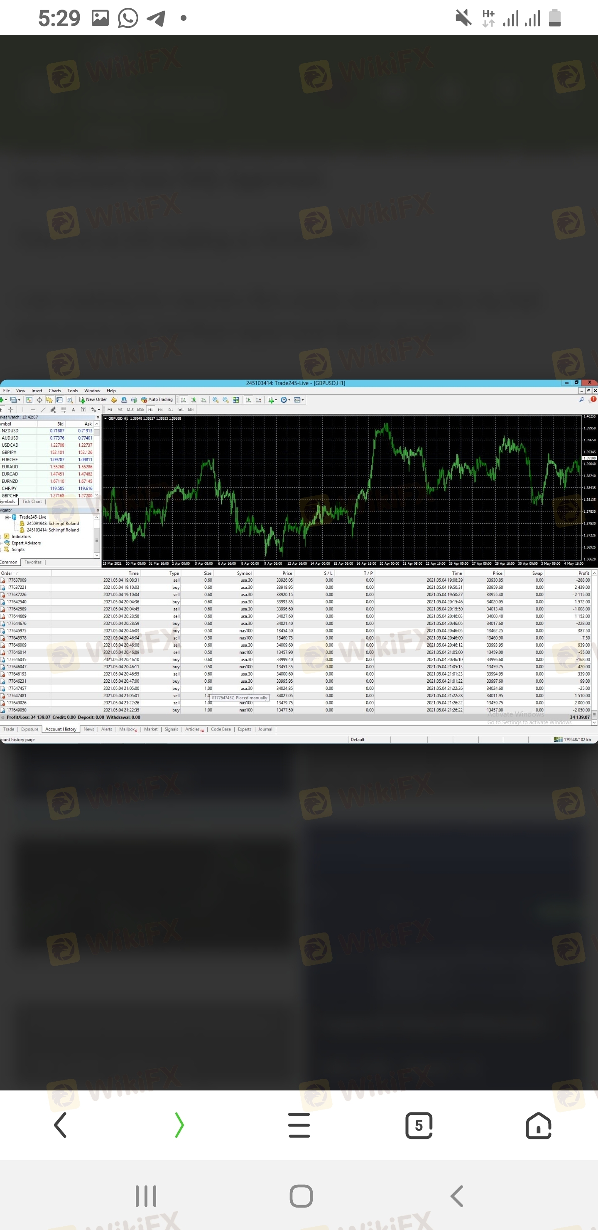Select the crosshair cursor tool
Viewport: 598px width, 1230px height.
[x=10, y=410]
